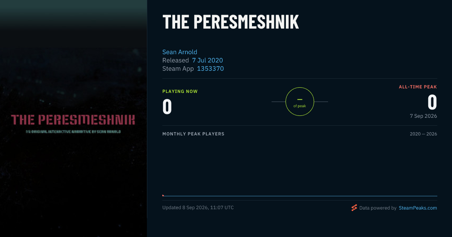This screenshot has height=237, width=452.
Task: Click the 7 Sep 2026 peak date
Action: pos(423,116)
